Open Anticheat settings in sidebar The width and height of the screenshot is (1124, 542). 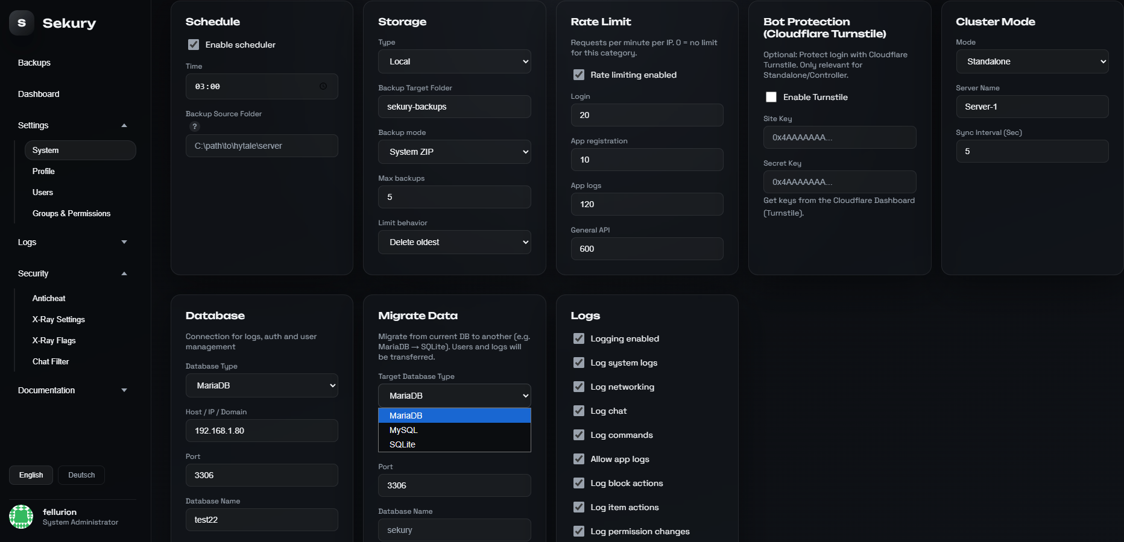[49, 298]
